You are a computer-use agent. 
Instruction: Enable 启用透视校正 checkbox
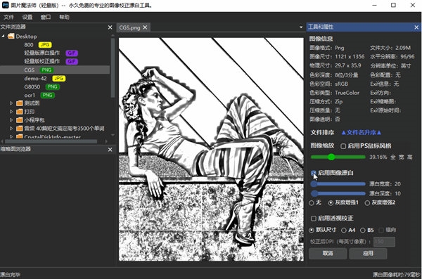coord(313,219)
